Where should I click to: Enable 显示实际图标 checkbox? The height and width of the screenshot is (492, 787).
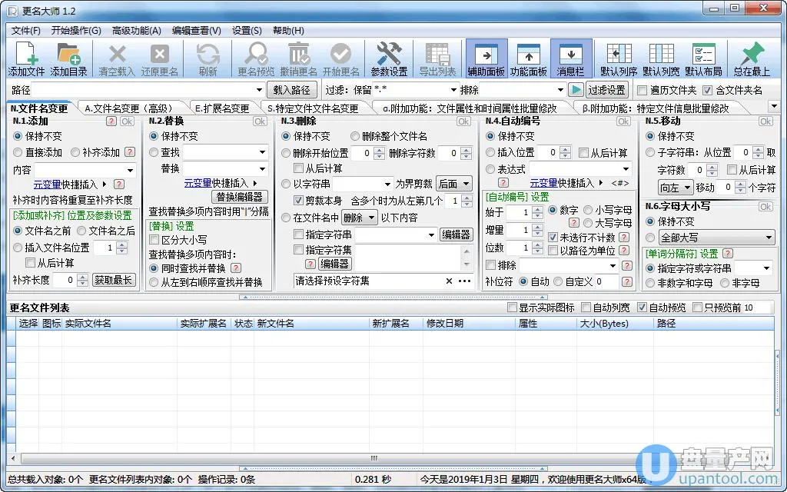[512, 307]
